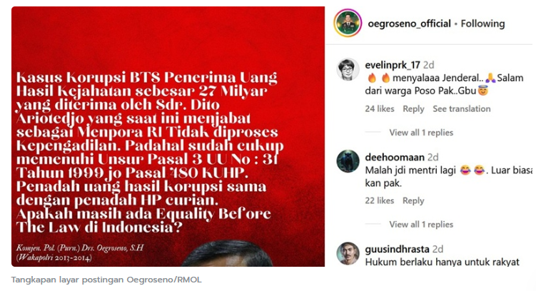View 22 likes on deehoomaan comment

[x=380, y=200]
